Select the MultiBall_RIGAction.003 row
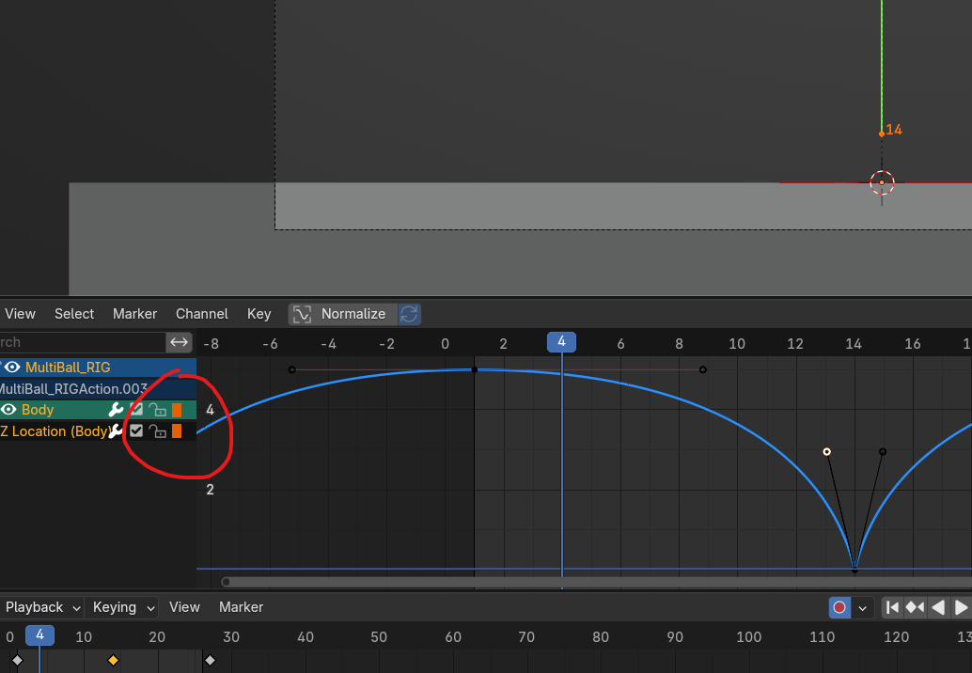972x673 pixels. click(98, 388)
